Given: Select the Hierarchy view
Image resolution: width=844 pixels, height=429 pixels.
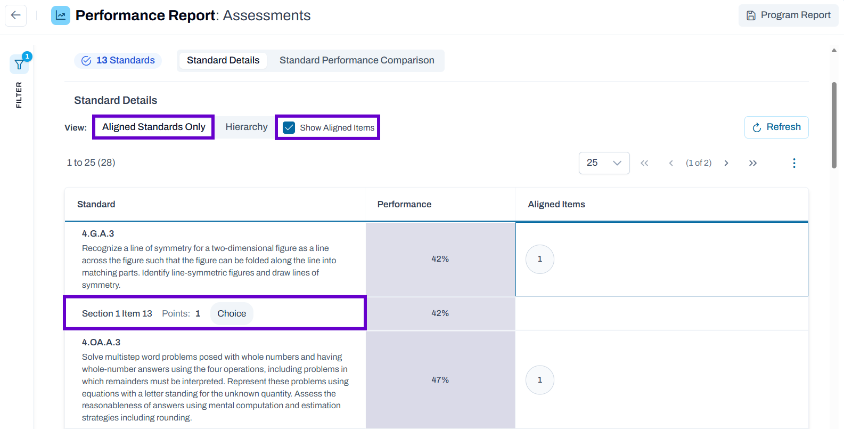Looking at the screenshot, I should (246, 127).
